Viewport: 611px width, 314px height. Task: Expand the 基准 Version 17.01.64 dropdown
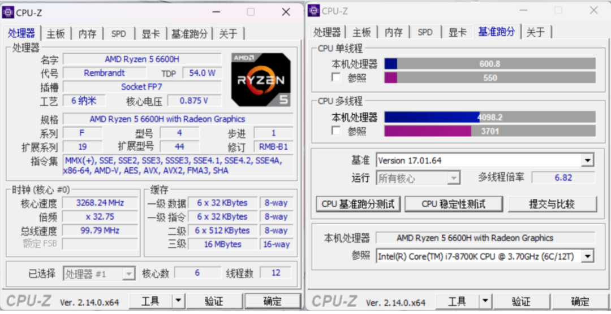point(588,160)
